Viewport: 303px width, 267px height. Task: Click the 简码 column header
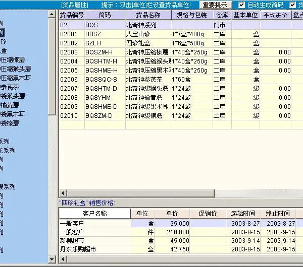[x=105, y=15]
